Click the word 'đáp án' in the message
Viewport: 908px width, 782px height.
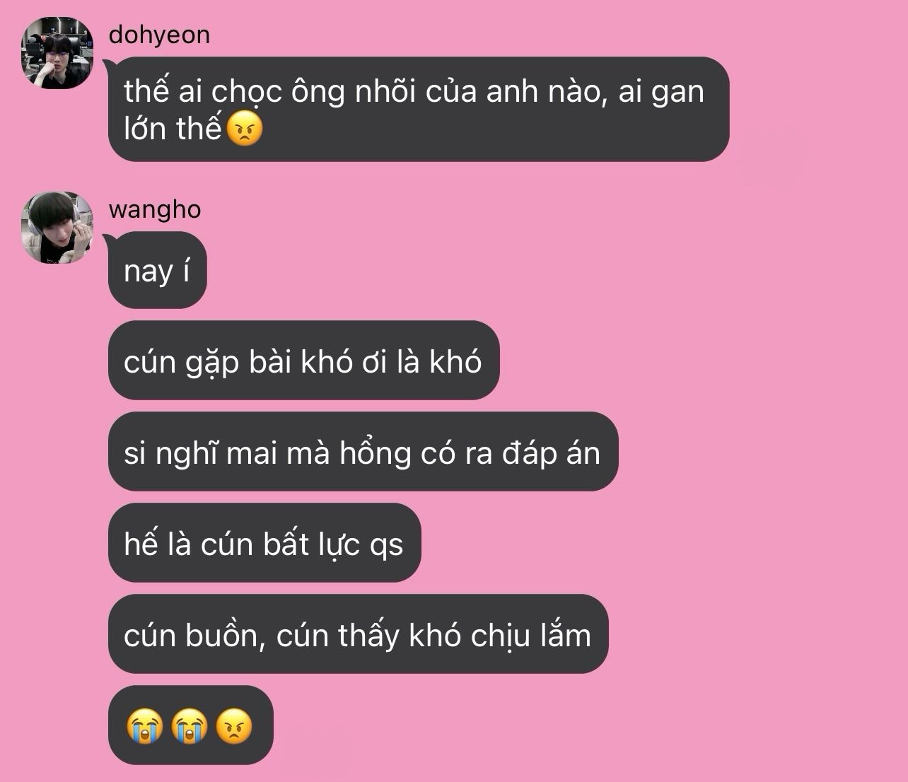[x=551, y=453]
